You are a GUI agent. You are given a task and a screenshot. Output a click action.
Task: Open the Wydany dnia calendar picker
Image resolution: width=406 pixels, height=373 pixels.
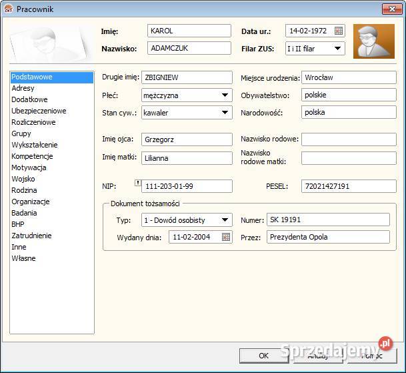coord(226,237)
